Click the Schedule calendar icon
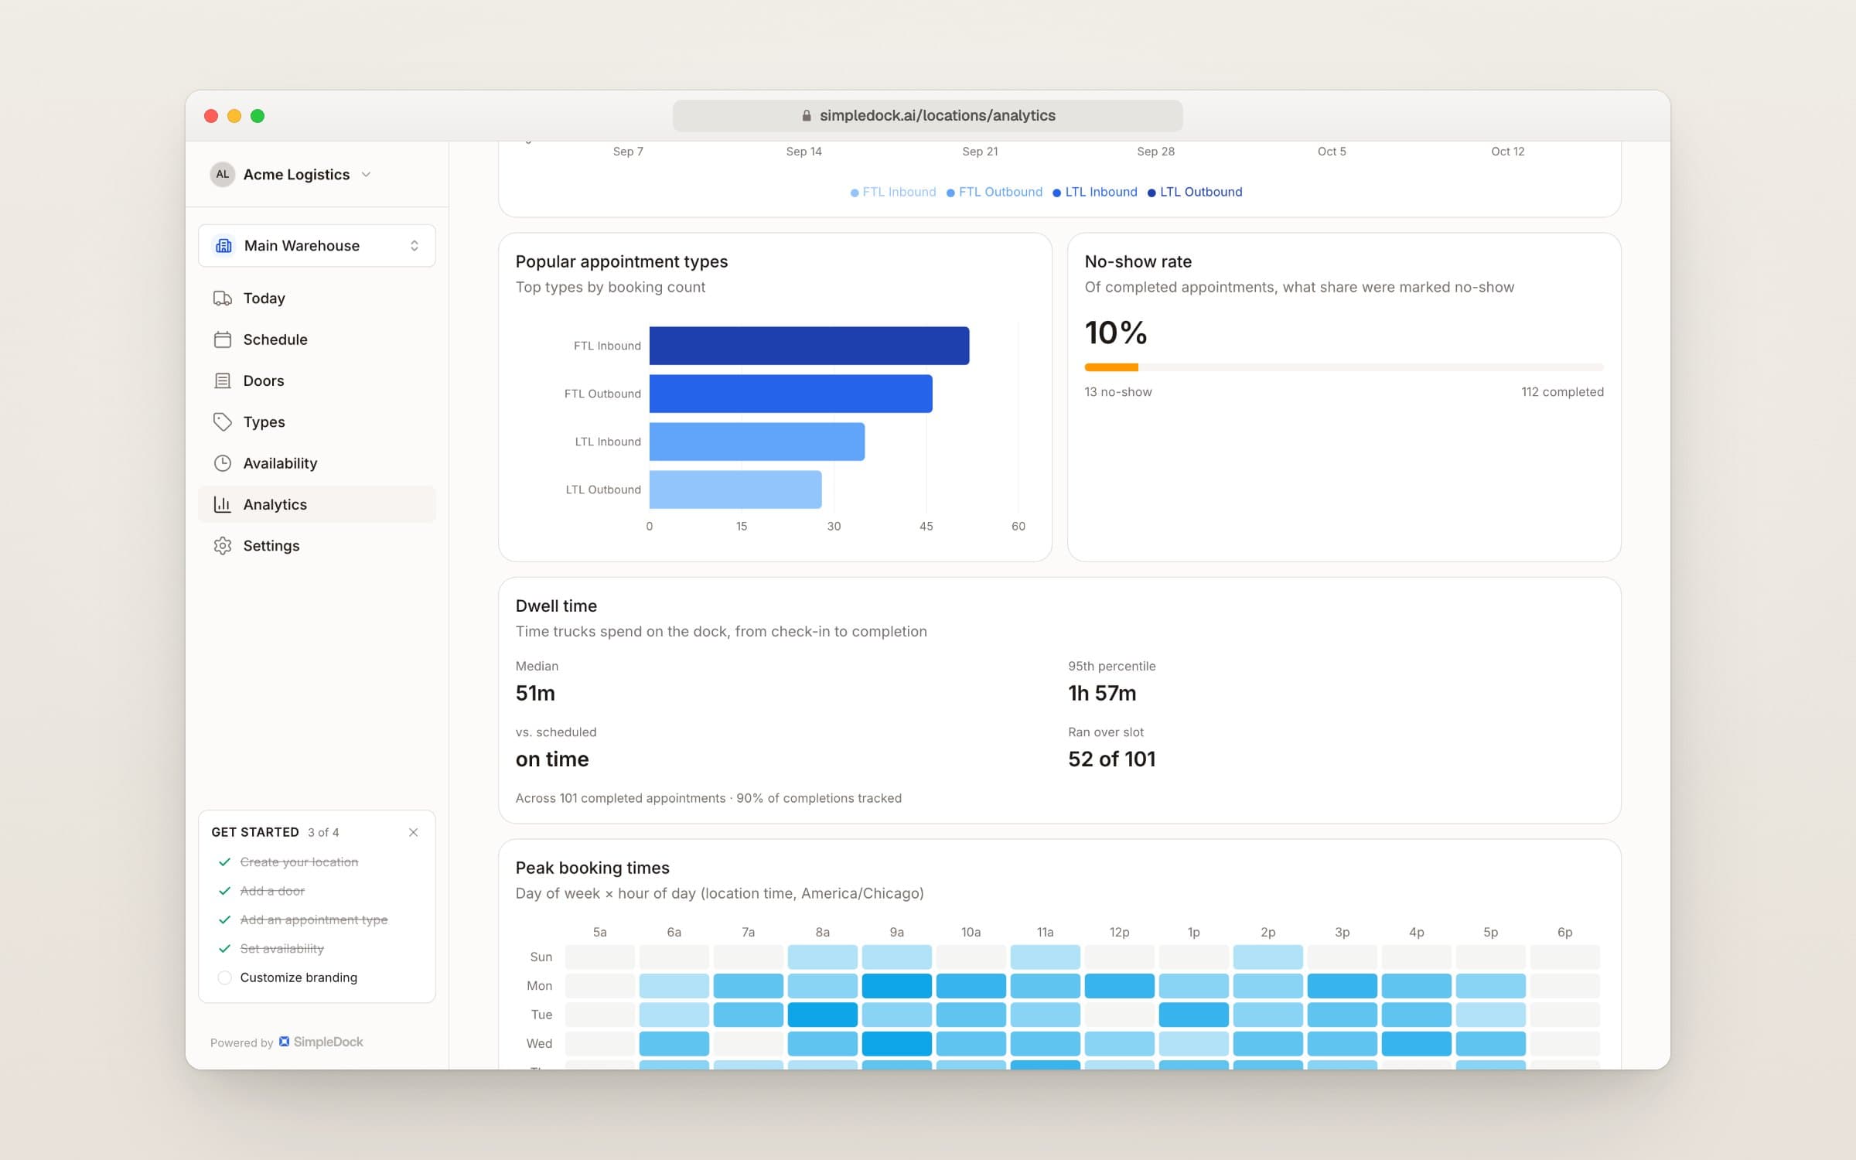 223,339
